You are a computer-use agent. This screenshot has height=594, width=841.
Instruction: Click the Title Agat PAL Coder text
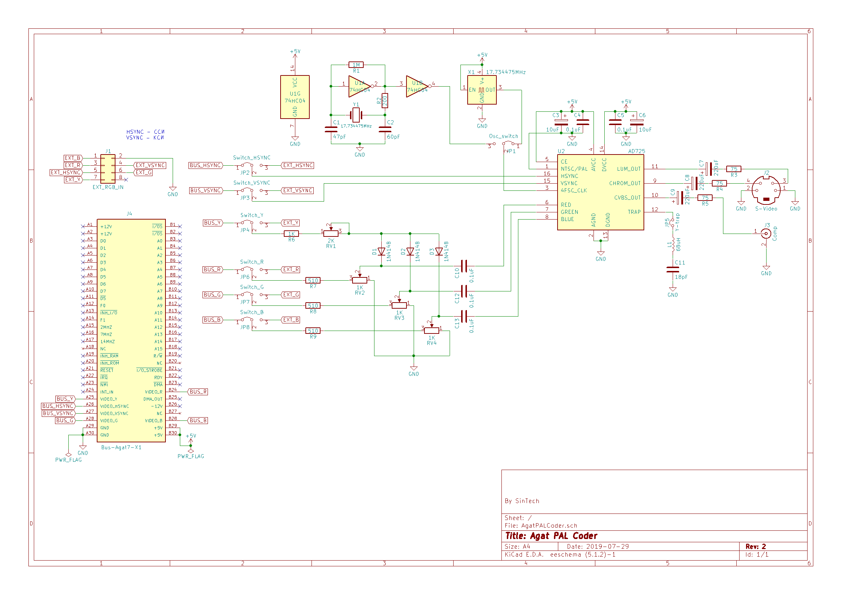click(551, 536)
